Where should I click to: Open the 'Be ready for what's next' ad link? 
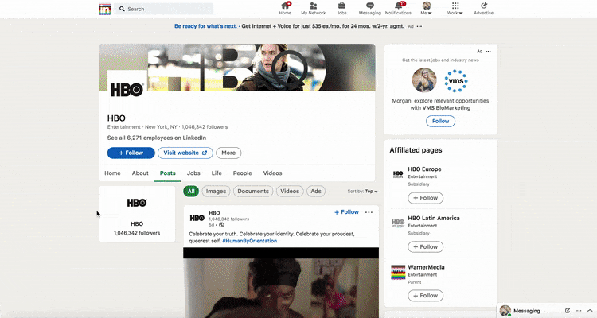tap(205, 26)
